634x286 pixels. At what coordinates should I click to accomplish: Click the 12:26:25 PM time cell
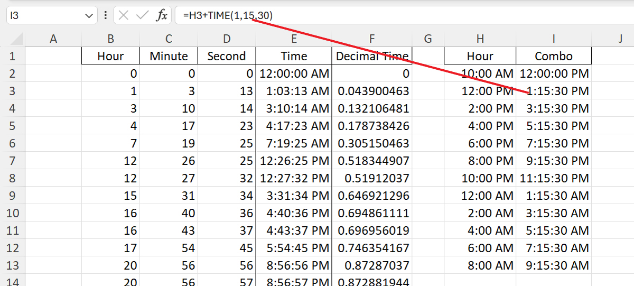(x=294, y=161)
